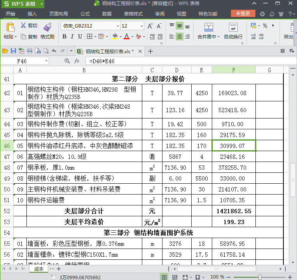
Task: Increase indent icon
Action: tap(160, 37)
